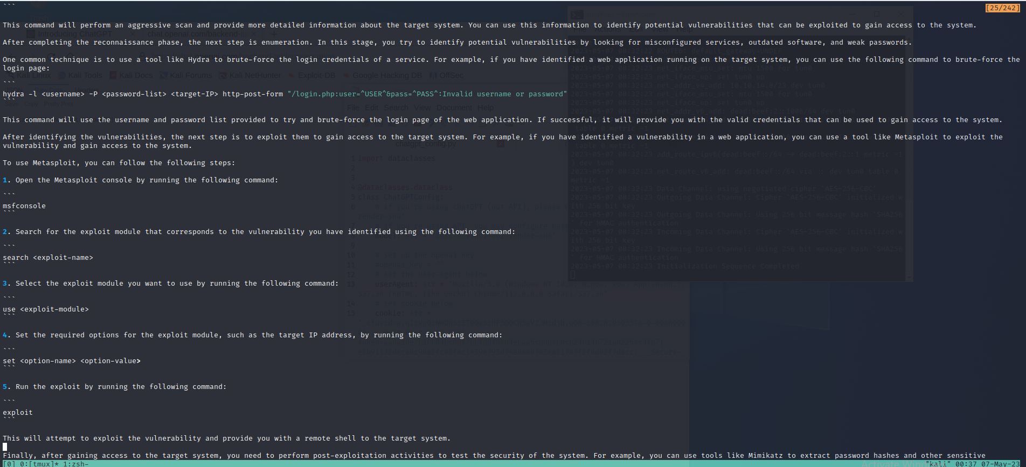Click the faint Kali Docs bookmark icon
The image size is (1026, 467).
point(113,75)
